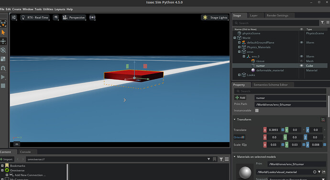
Task: Check the Instanceable checkbox
Action: pyautogui.click(x=257, y=111)
